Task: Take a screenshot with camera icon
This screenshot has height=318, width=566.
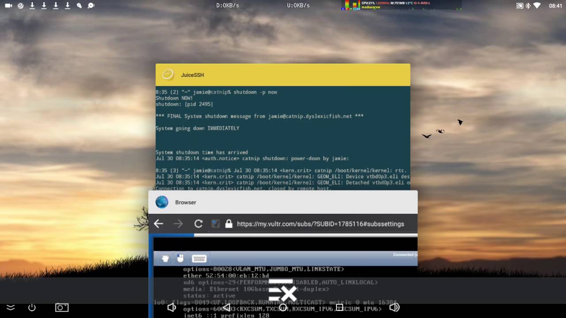Action: (62, 307)
